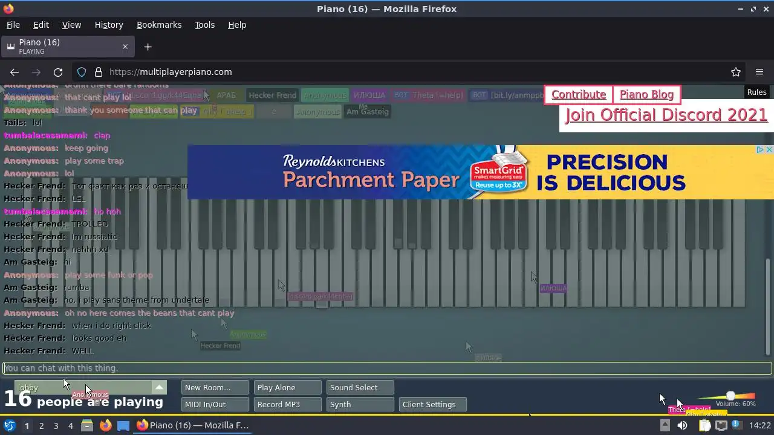Select Hecker Frend user name tag
Viewport: 774px width, 435px height.
[272, 95]
